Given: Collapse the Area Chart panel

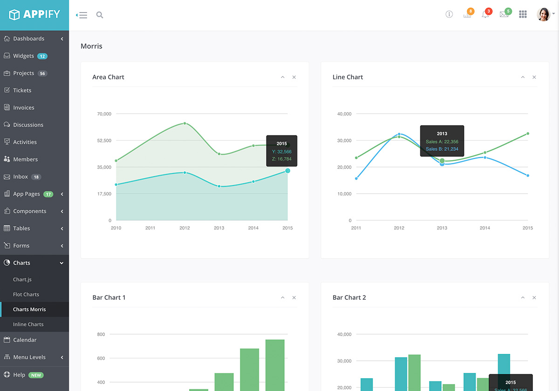Looking at the screenshot, I should pyautogui.click(x=283, y=77).
